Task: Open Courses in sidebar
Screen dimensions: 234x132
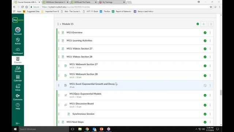Action: point(18,60)
